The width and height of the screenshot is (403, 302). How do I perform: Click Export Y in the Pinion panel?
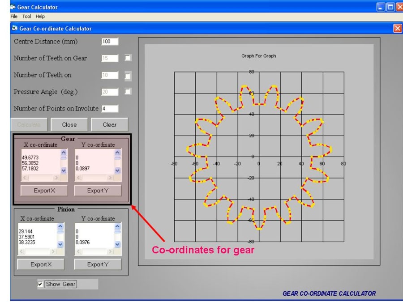click(98, 264)
